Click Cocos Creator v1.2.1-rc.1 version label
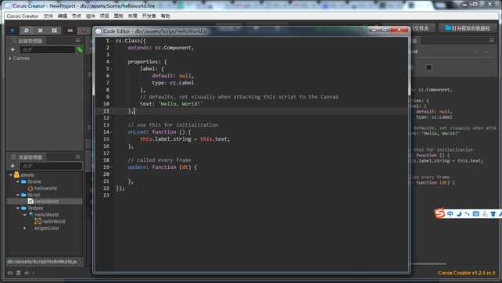This screenshot has width=502, height=283. (x=466, y=273)
